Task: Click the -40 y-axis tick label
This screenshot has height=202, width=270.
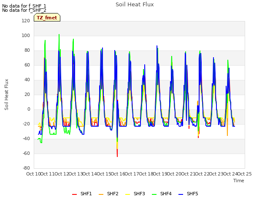Action: click(x=26, y=138)
